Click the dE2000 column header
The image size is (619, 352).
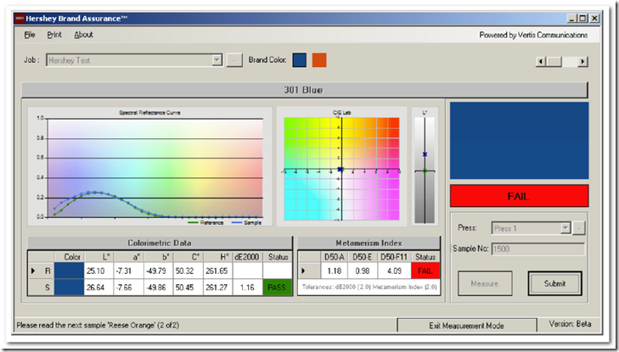click(x=248, y=257)
